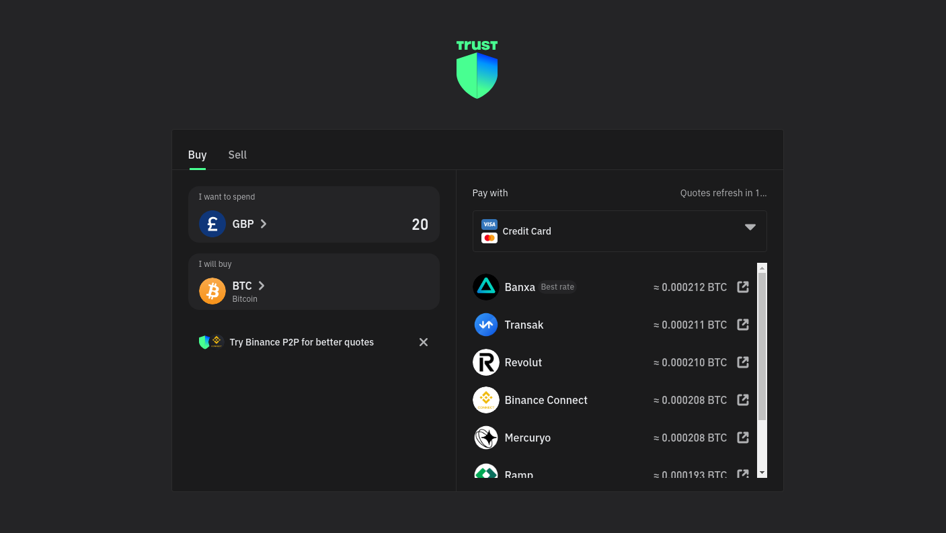946x533 pixels.
Task: Expand the GBP currency selector chevron
Action: point(263,224)
